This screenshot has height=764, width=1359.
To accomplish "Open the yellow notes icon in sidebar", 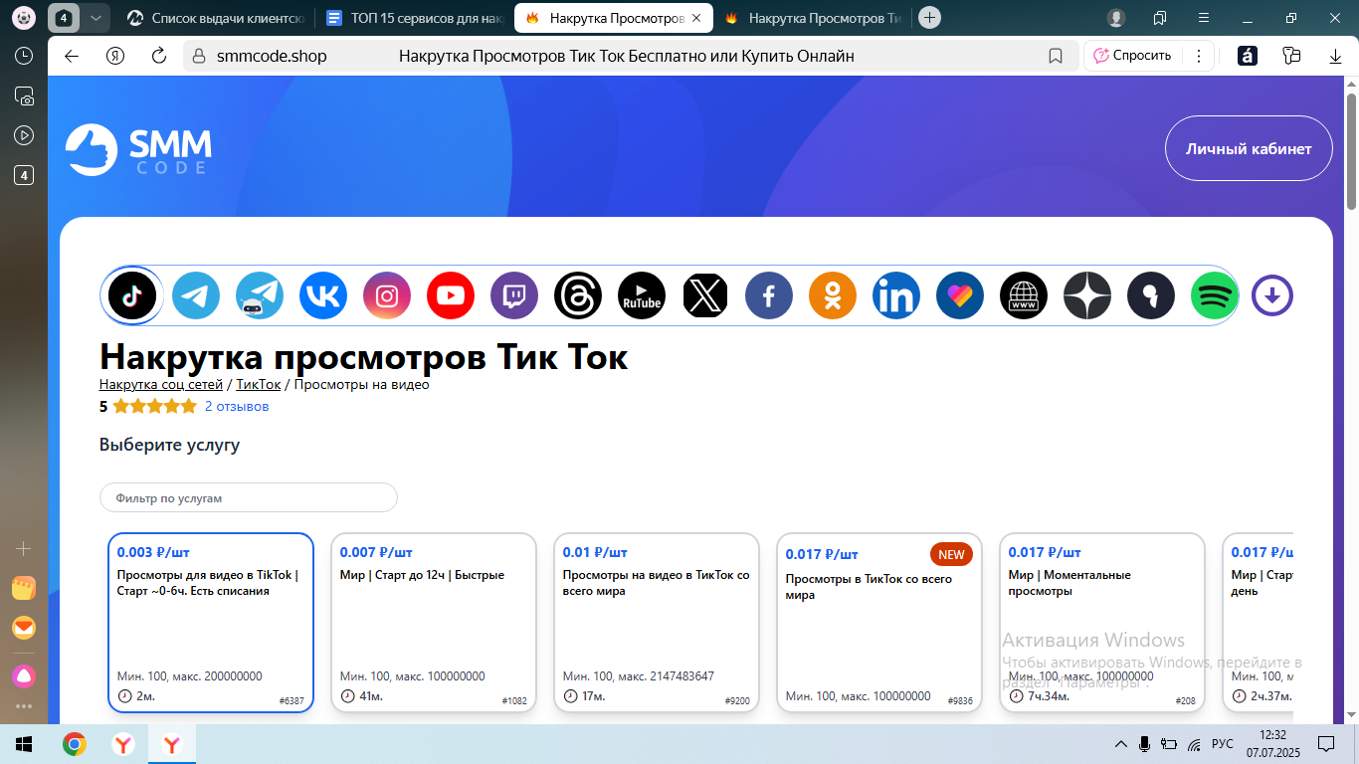I will [x=24, y=588].
